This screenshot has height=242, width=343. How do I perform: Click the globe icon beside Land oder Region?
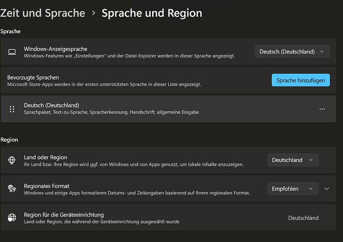point(12,160)
